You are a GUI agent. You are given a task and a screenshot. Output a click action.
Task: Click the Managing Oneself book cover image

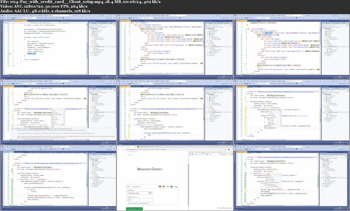click(150, 169)
